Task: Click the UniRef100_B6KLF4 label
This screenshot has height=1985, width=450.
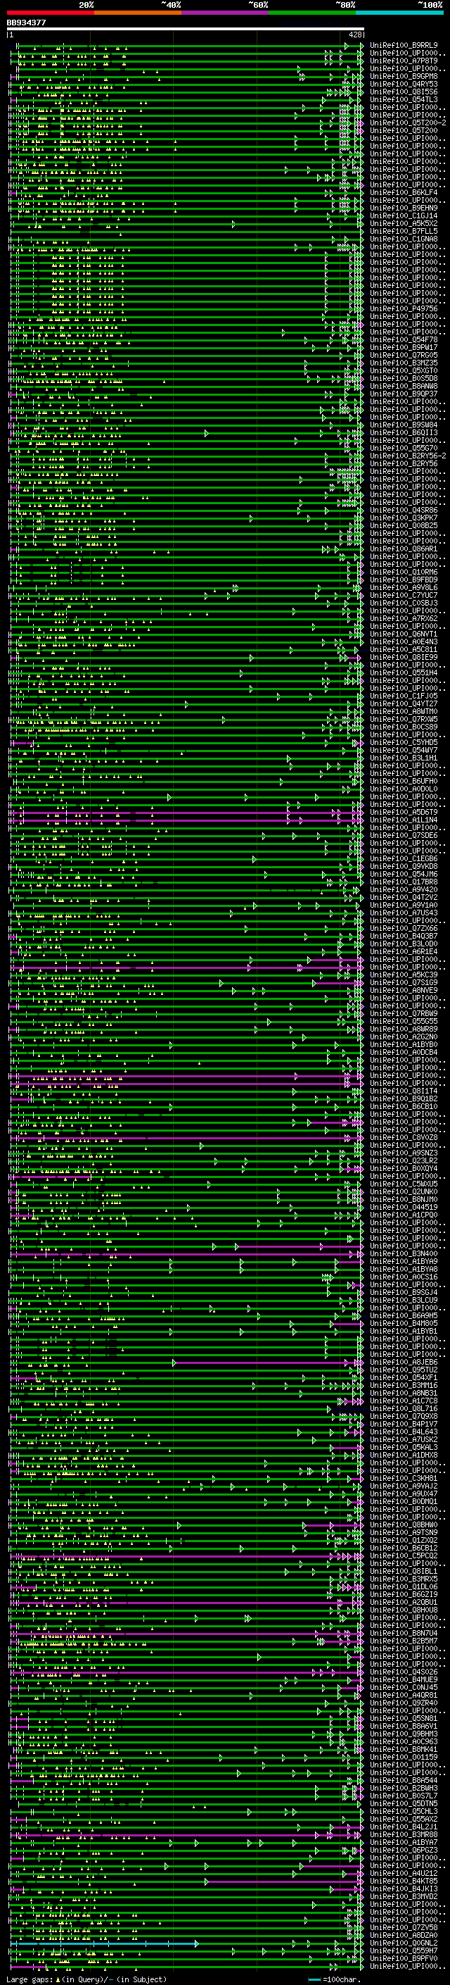Action: coord(404,193)
